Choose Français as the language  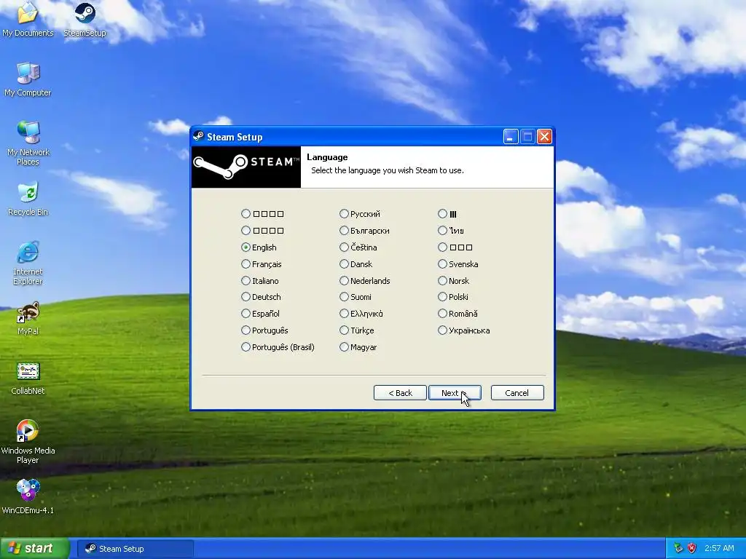pyautogui.click(x=262, y=263)
